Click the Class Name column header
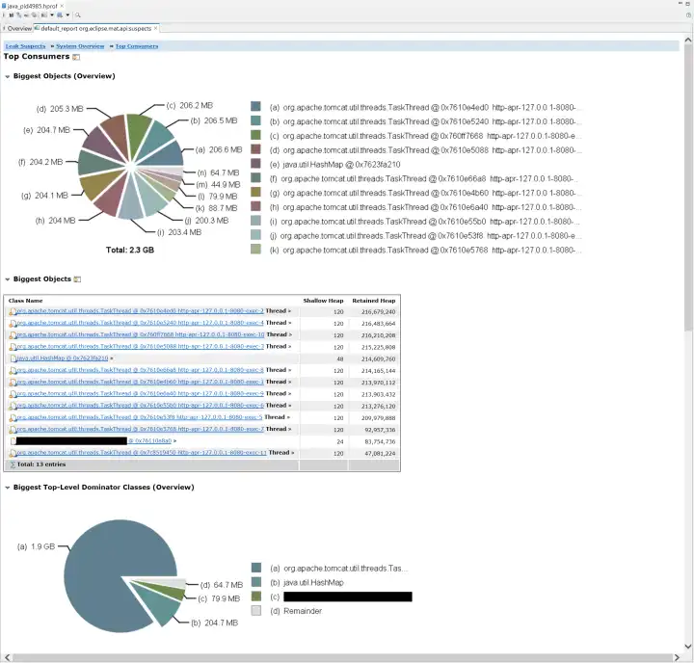This screenshot has width=694, height=663. [25, 301]
